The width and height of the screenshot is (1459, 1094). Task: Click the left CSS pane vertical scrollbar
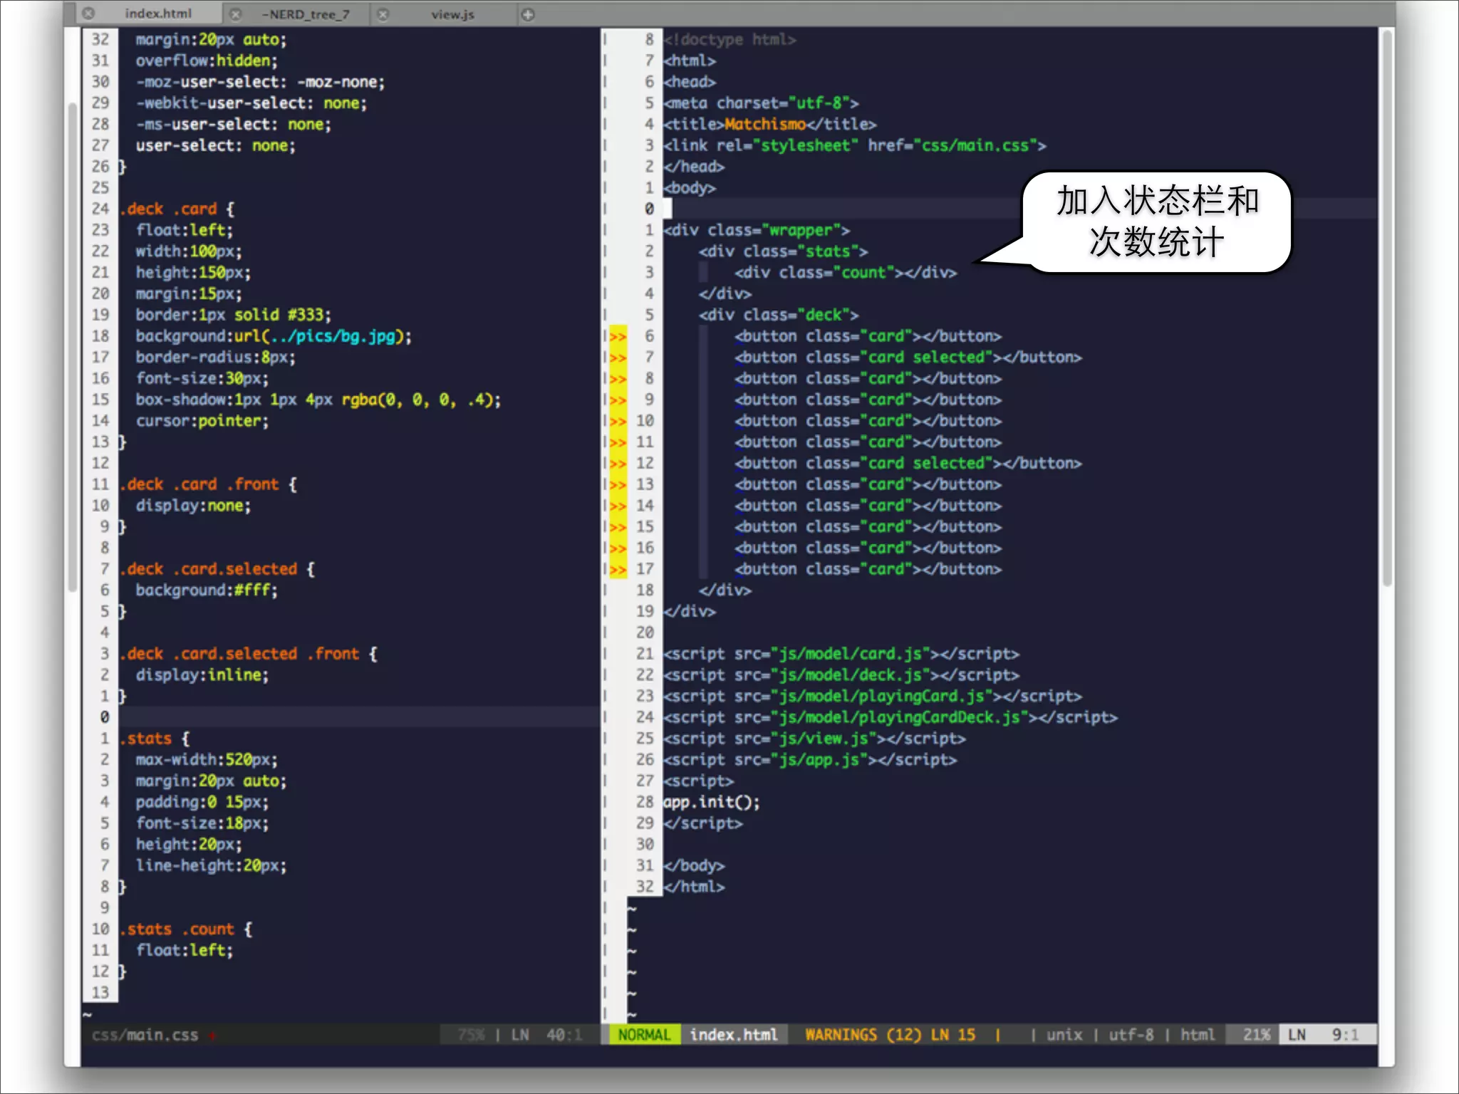pos(73,348)
